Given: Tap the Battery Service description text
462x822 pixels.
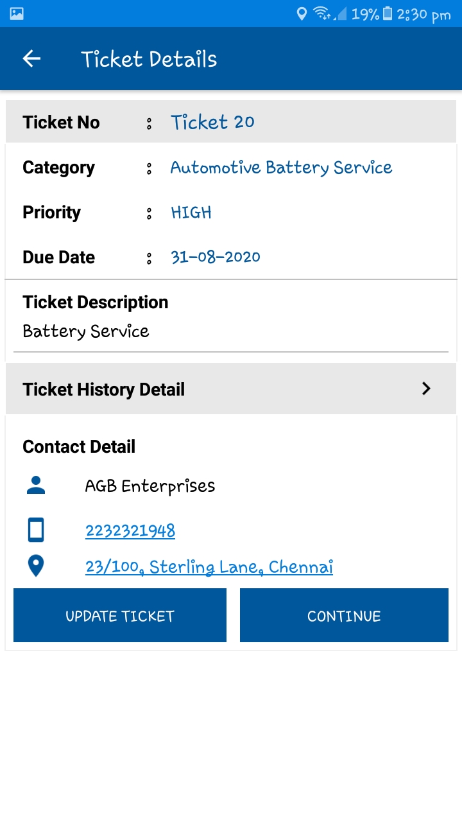Looking at the screenshot, I should pyautogui.click(x=86, y=331).
